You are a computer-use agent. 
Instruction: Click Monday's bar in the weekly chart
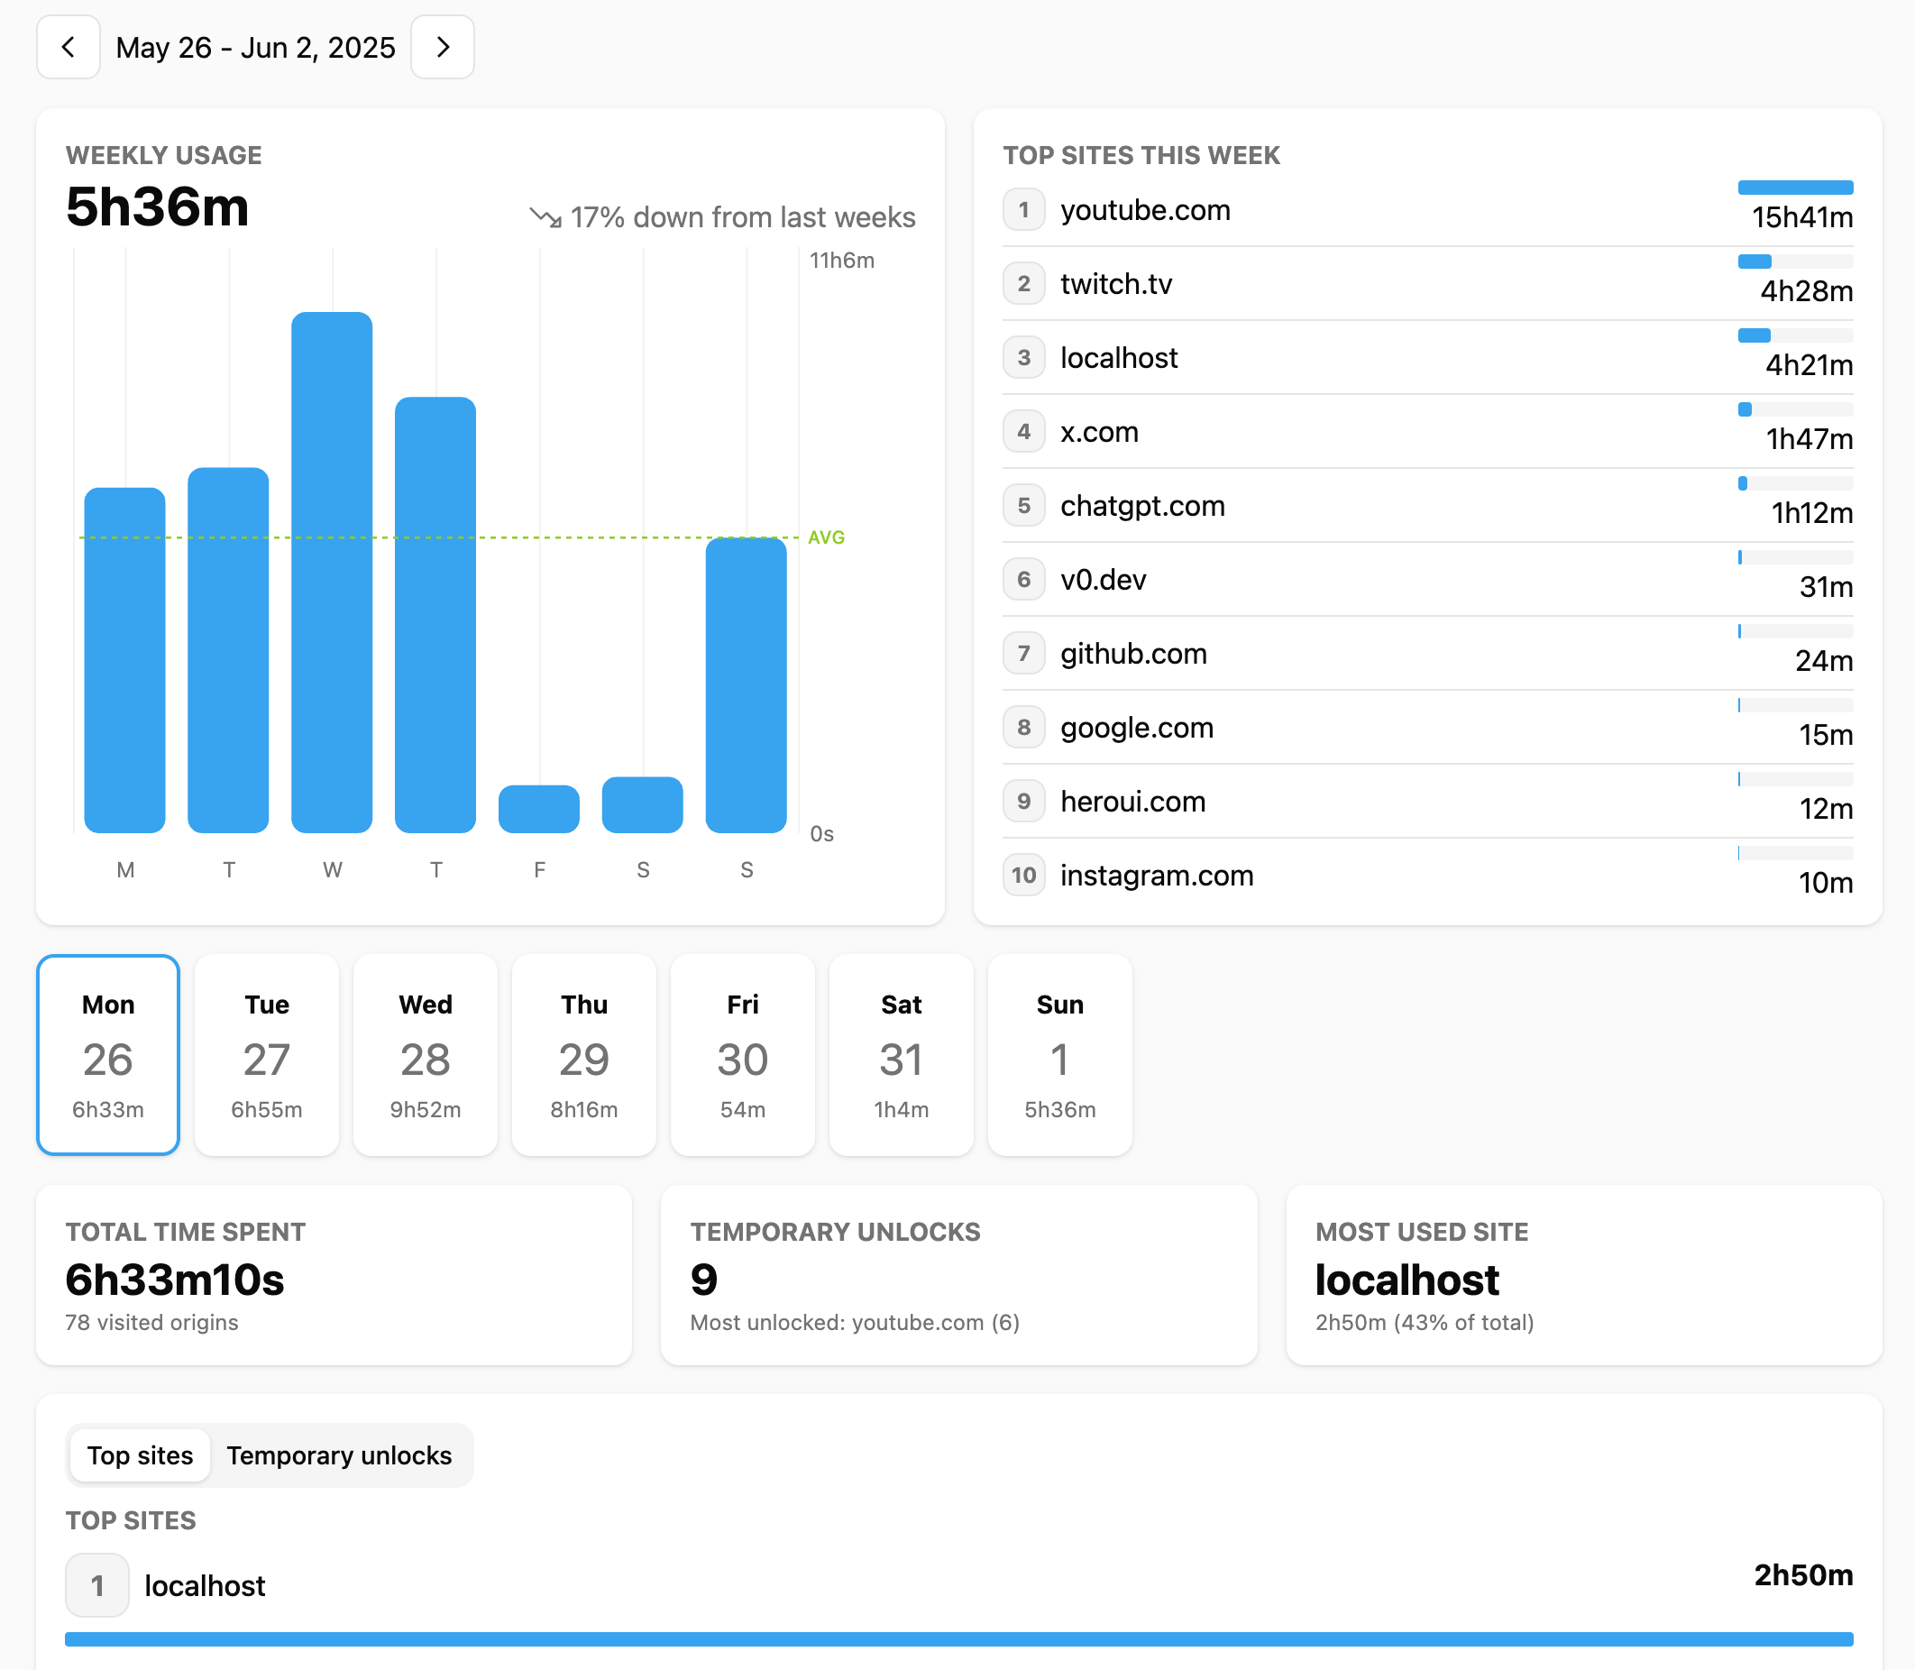click(x=124, y=660)
